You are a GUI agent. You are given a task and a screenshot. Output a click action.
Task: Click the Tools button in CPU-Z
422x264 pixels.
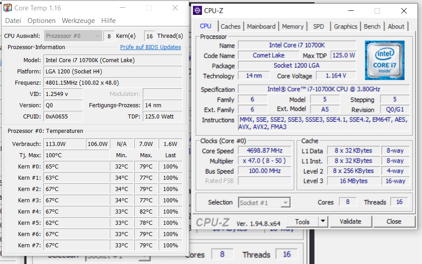[302, 222]
